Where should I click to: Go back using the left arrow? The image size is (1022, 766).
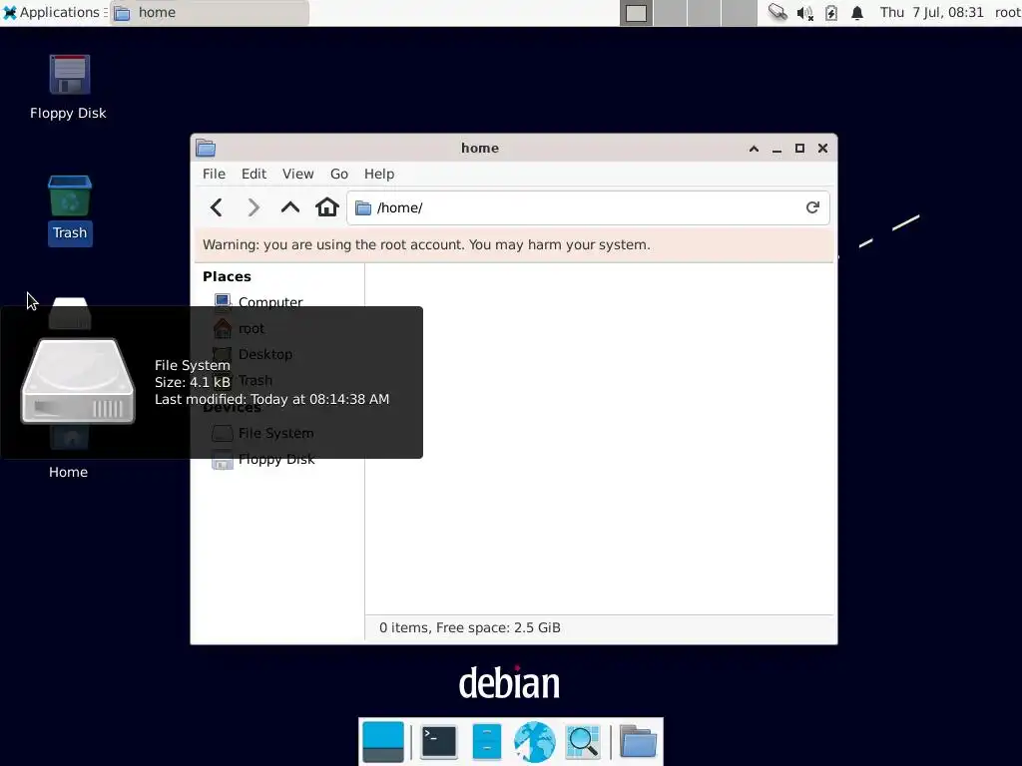(217, 207)
